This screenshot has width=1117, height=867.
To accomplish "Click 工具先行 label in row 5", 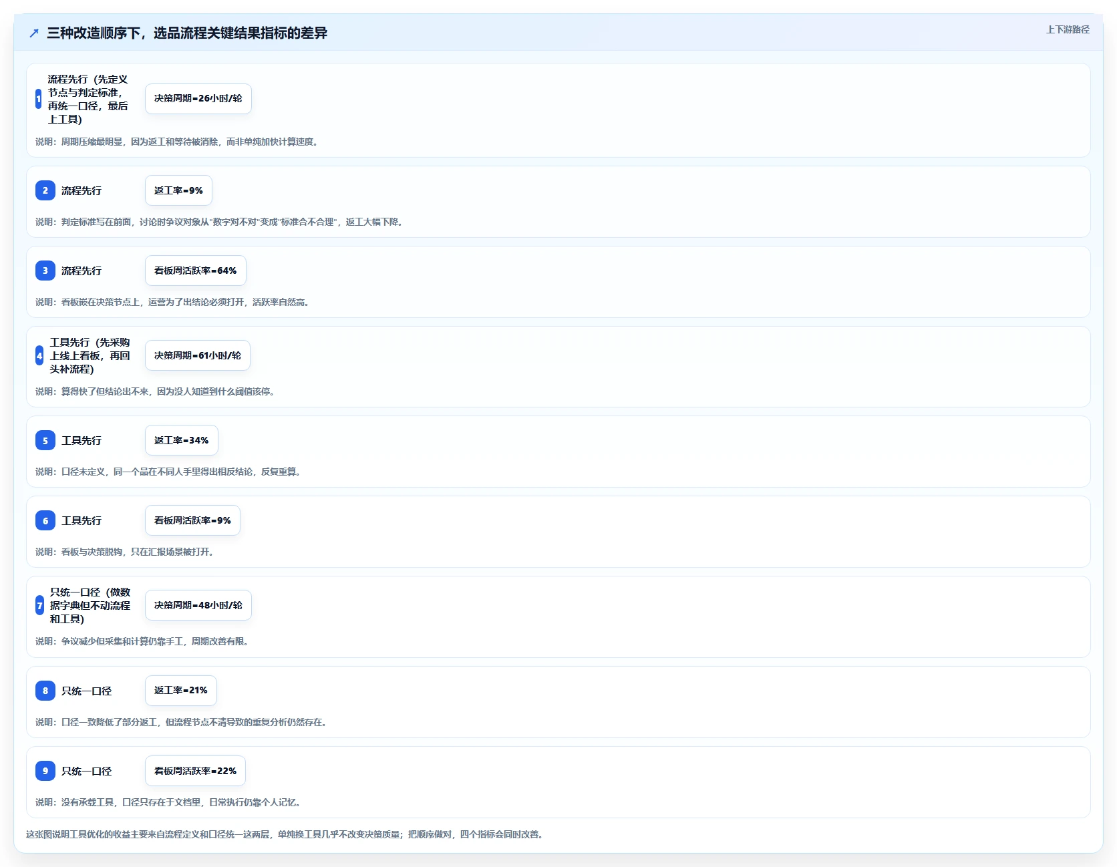I will 82,440.
